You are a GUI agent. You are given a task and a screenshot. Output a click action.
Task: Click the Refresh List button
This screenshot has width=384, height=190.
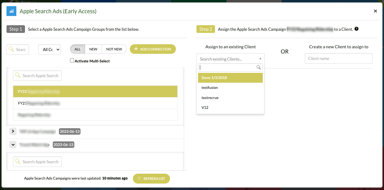[151, 179]
